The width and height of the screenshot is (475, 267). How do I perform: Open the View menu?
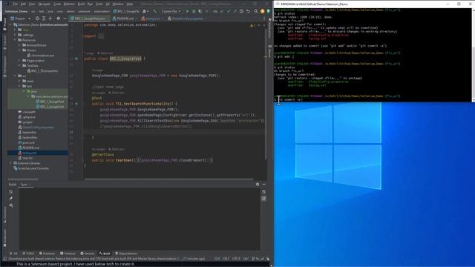click(x=32, y=4)
